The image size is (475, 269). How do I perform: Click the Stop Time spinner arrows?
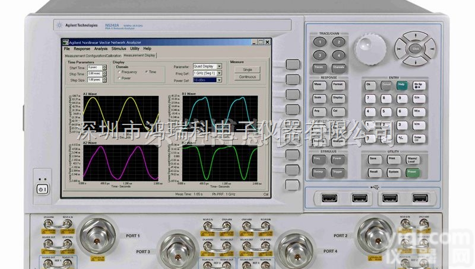[x=104, y=73]
